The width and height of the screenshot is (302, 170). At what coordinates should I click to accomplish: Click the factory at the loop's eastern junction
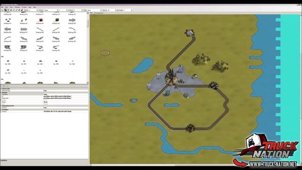click(214, 85)
